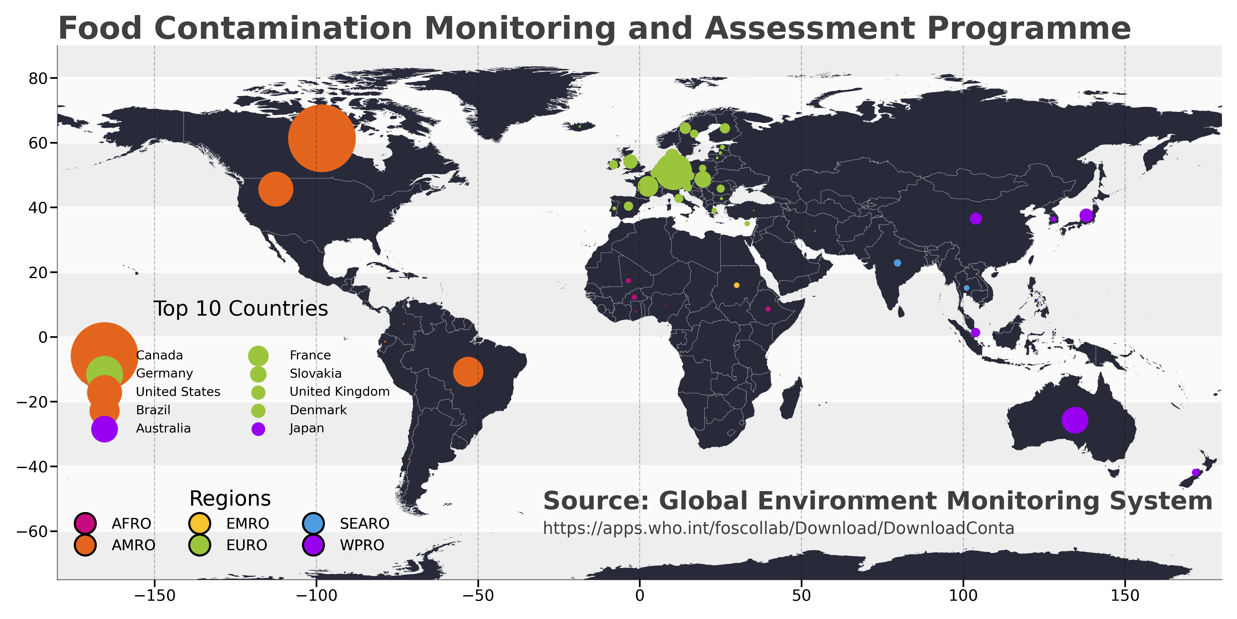Click the AFRO magenta legend swatch
This screenshot has width=1237, height=619.
[x=85, y=523]
